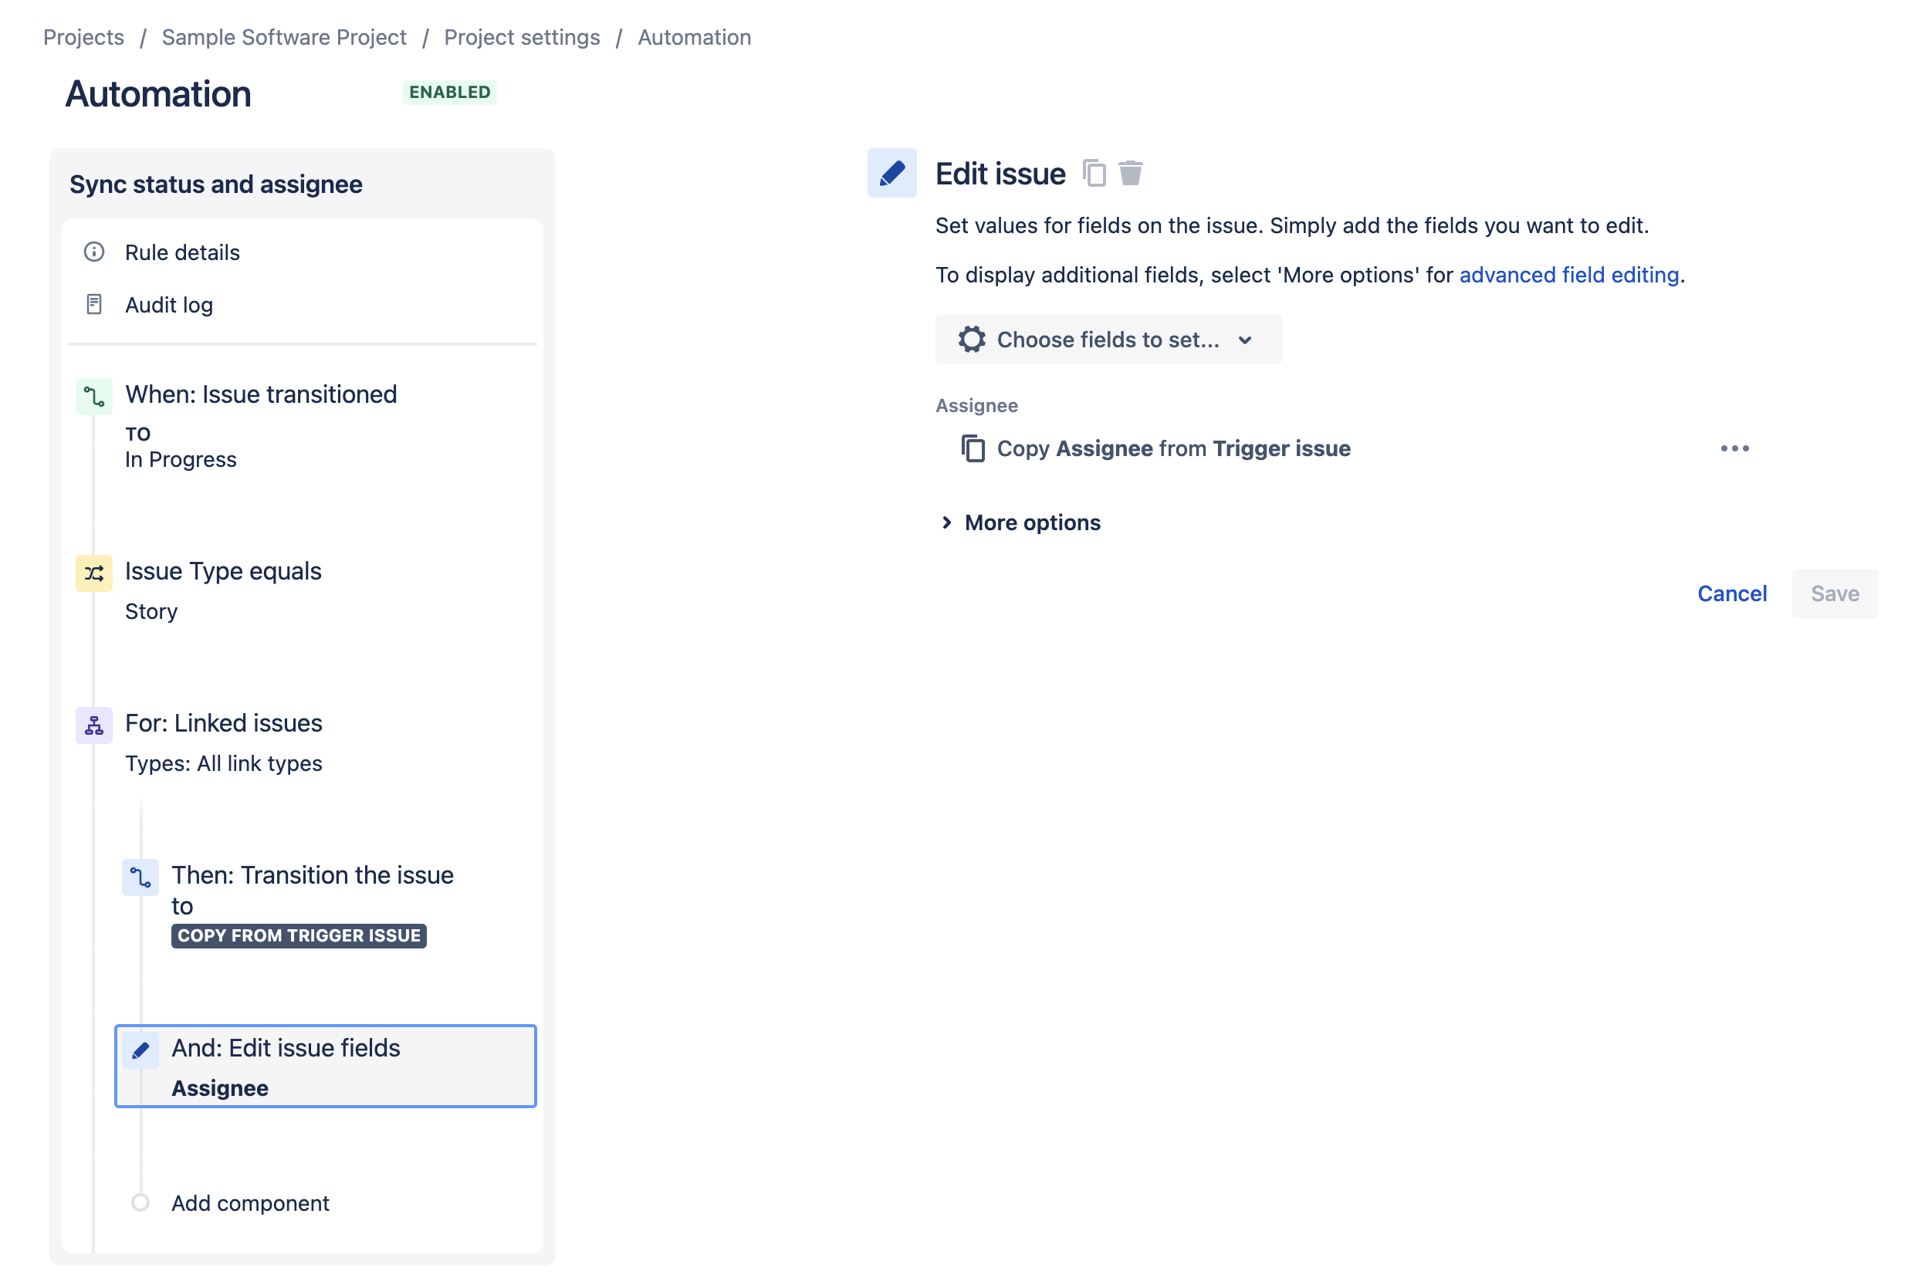Open the Project settings breadcrumb

(522, 38)
